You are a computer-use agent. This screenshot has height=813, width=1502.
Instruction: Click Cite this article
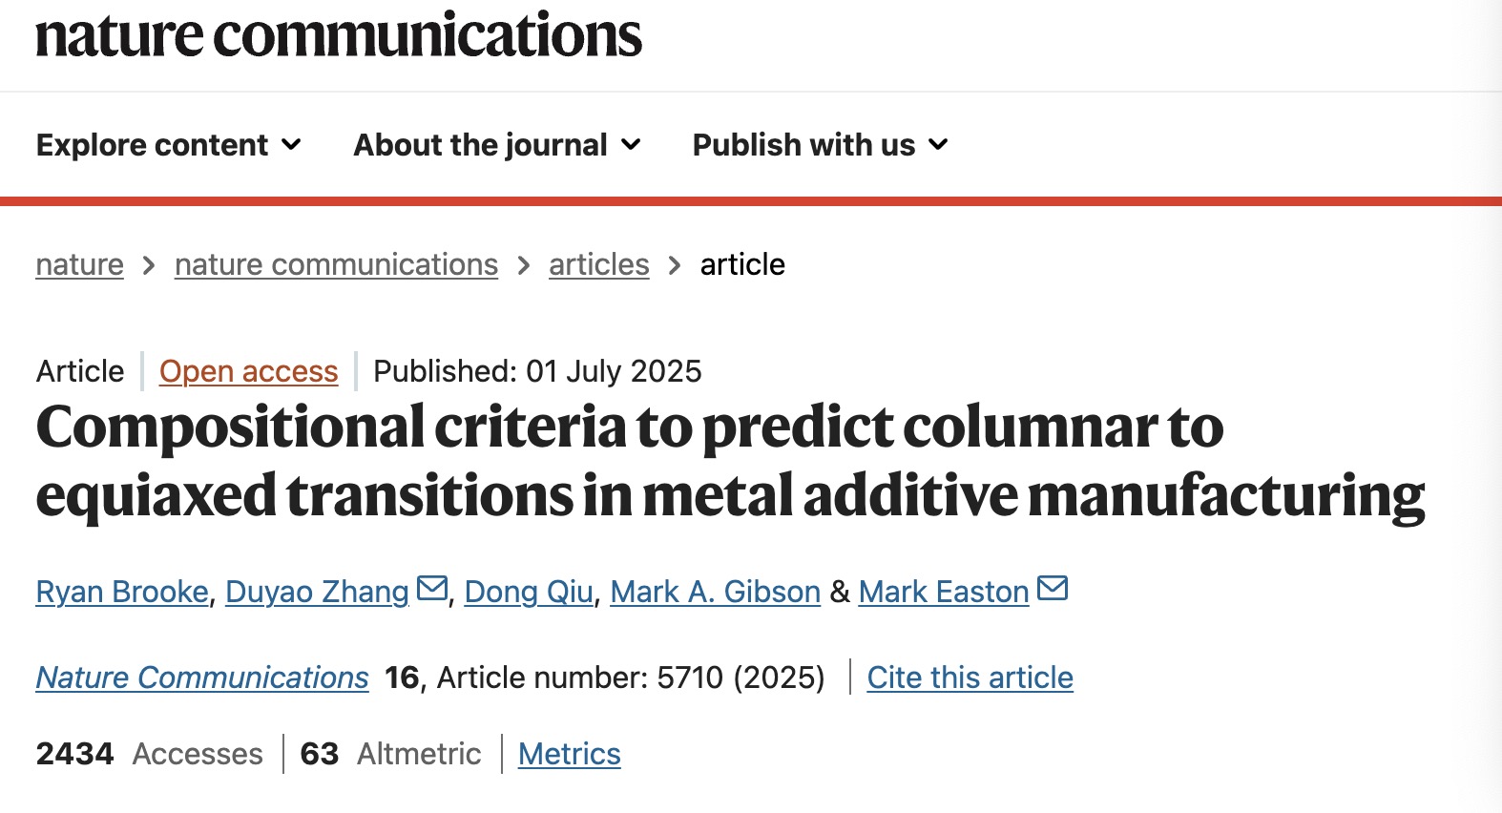(970, 677)
